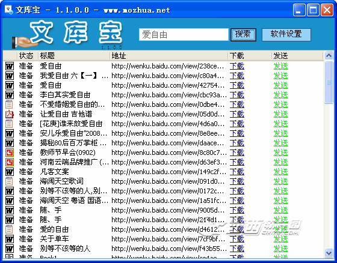This screenshot has width=337, height=263.
Task: Select the title 关于单车
Action: (x=54, y=239)
